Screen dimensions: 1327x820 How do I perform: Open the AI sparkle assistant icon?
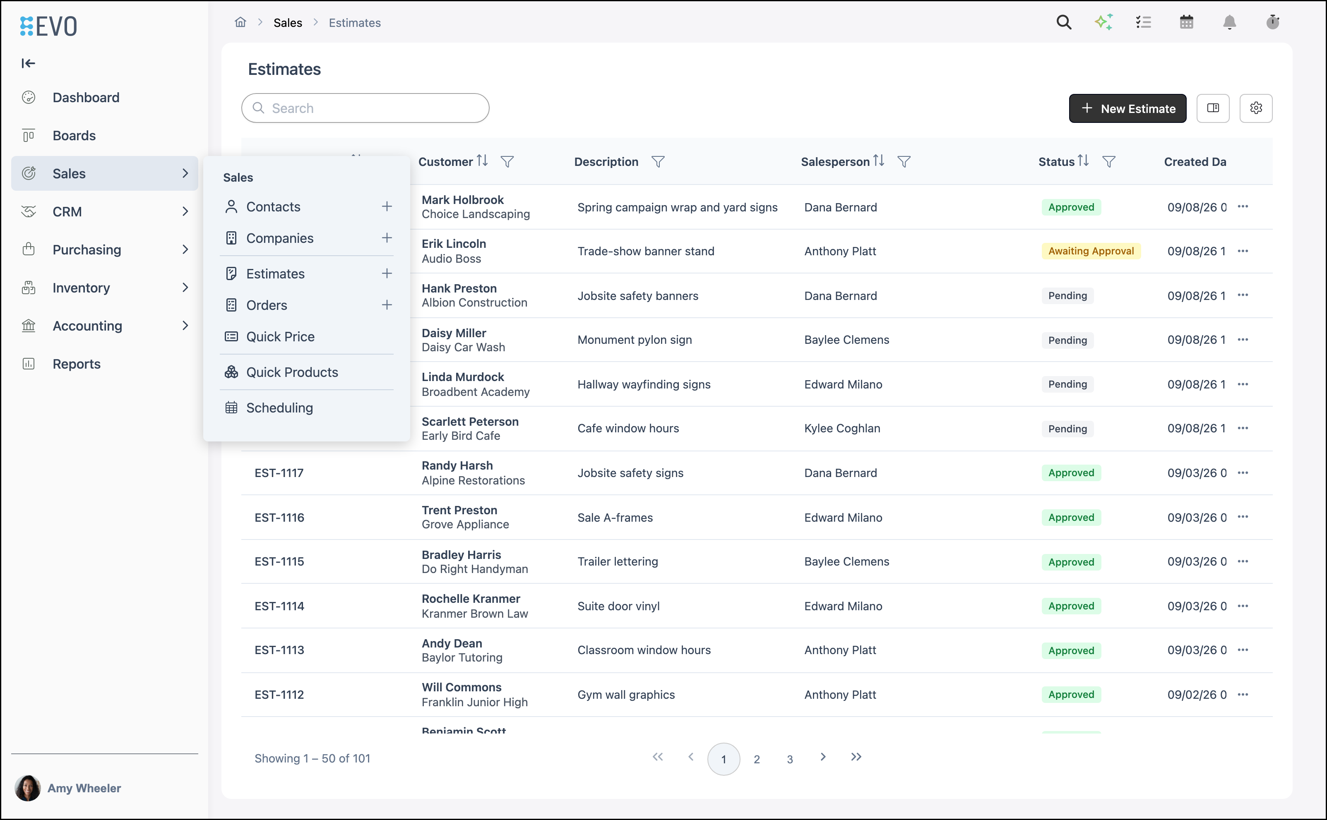pyautogui.click(x=1103, y=22)
